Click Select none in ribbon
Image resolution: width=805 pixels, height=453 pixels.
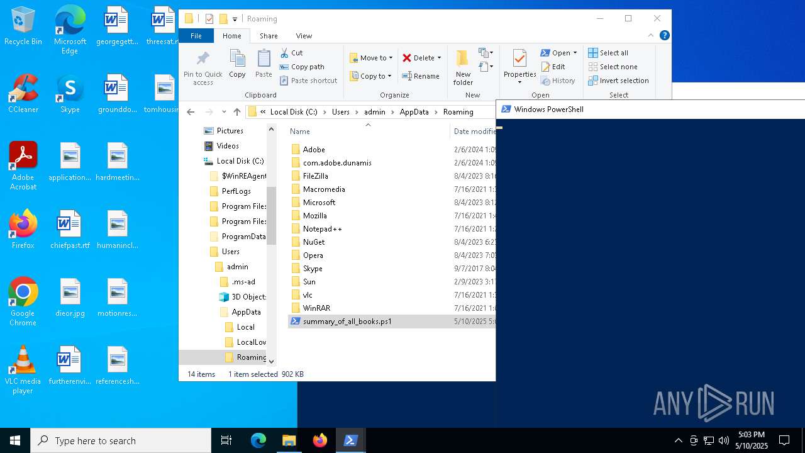[613, 67]
